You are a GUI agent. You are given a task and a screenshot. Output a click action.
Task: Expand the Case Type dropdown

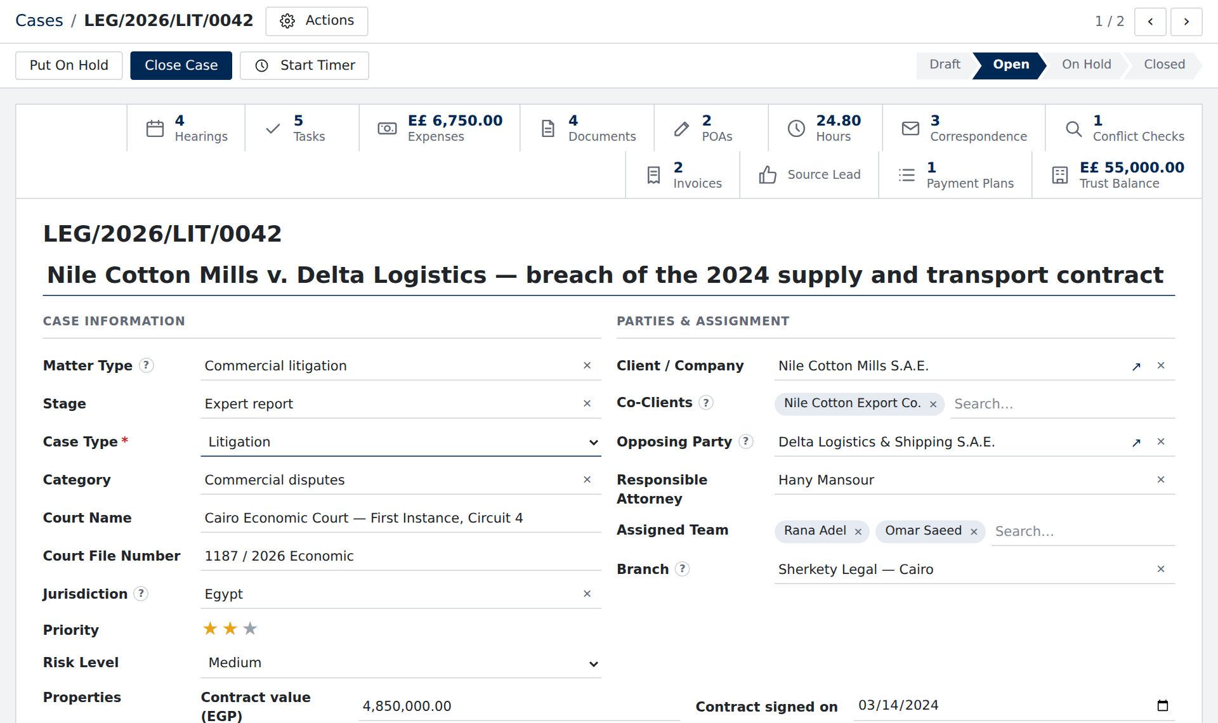(401, 442)
